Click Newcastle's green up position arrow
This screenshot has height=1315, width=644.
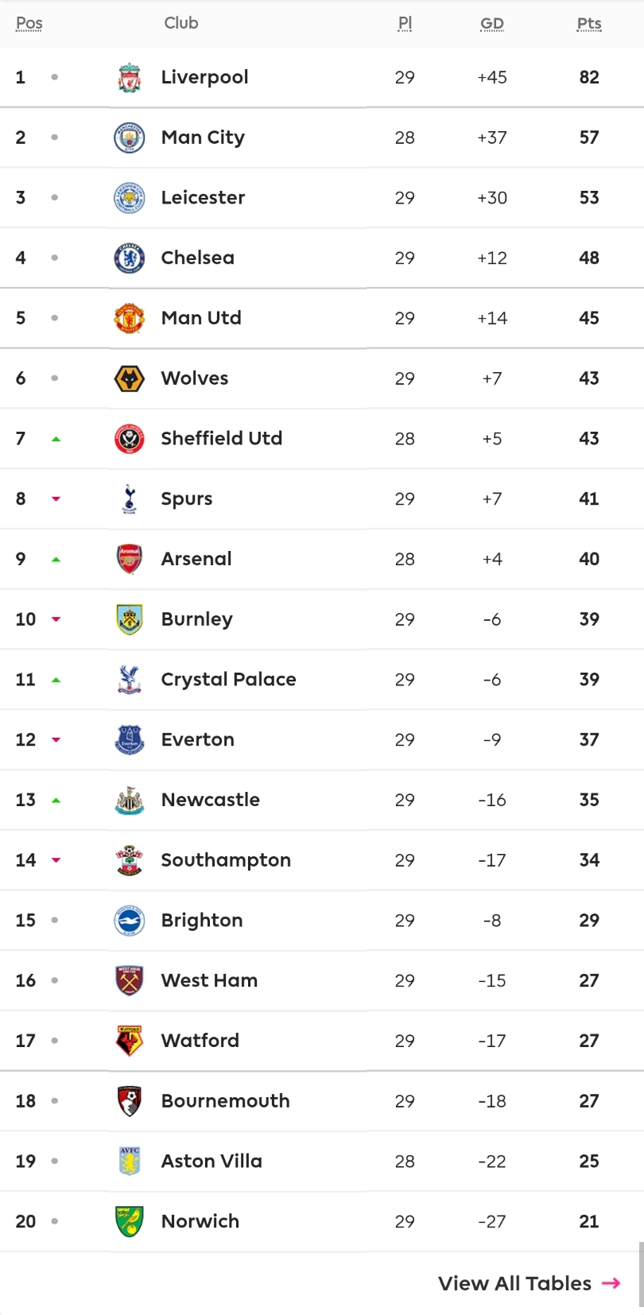tap(56, 801)
